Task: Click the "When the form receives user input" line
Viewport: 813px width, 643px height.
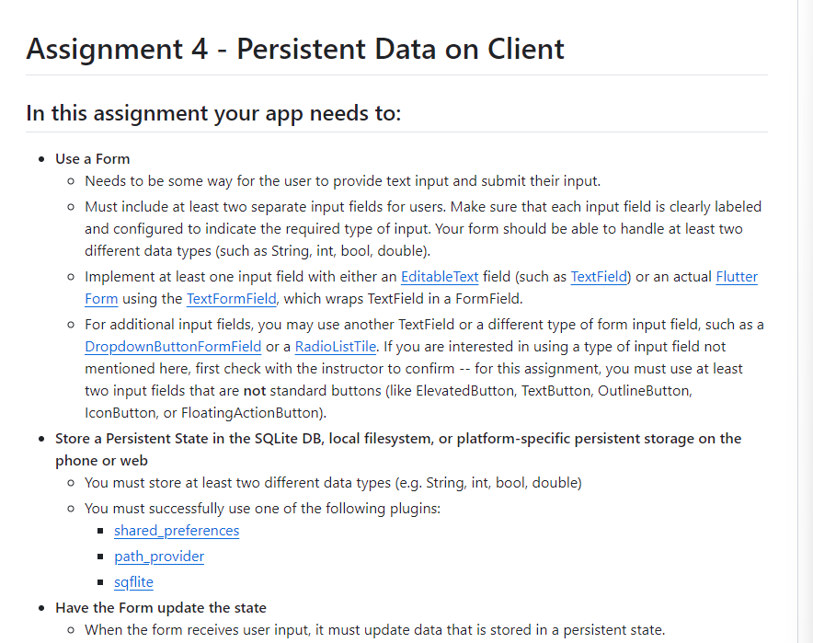Action: [x=374, y=629]
